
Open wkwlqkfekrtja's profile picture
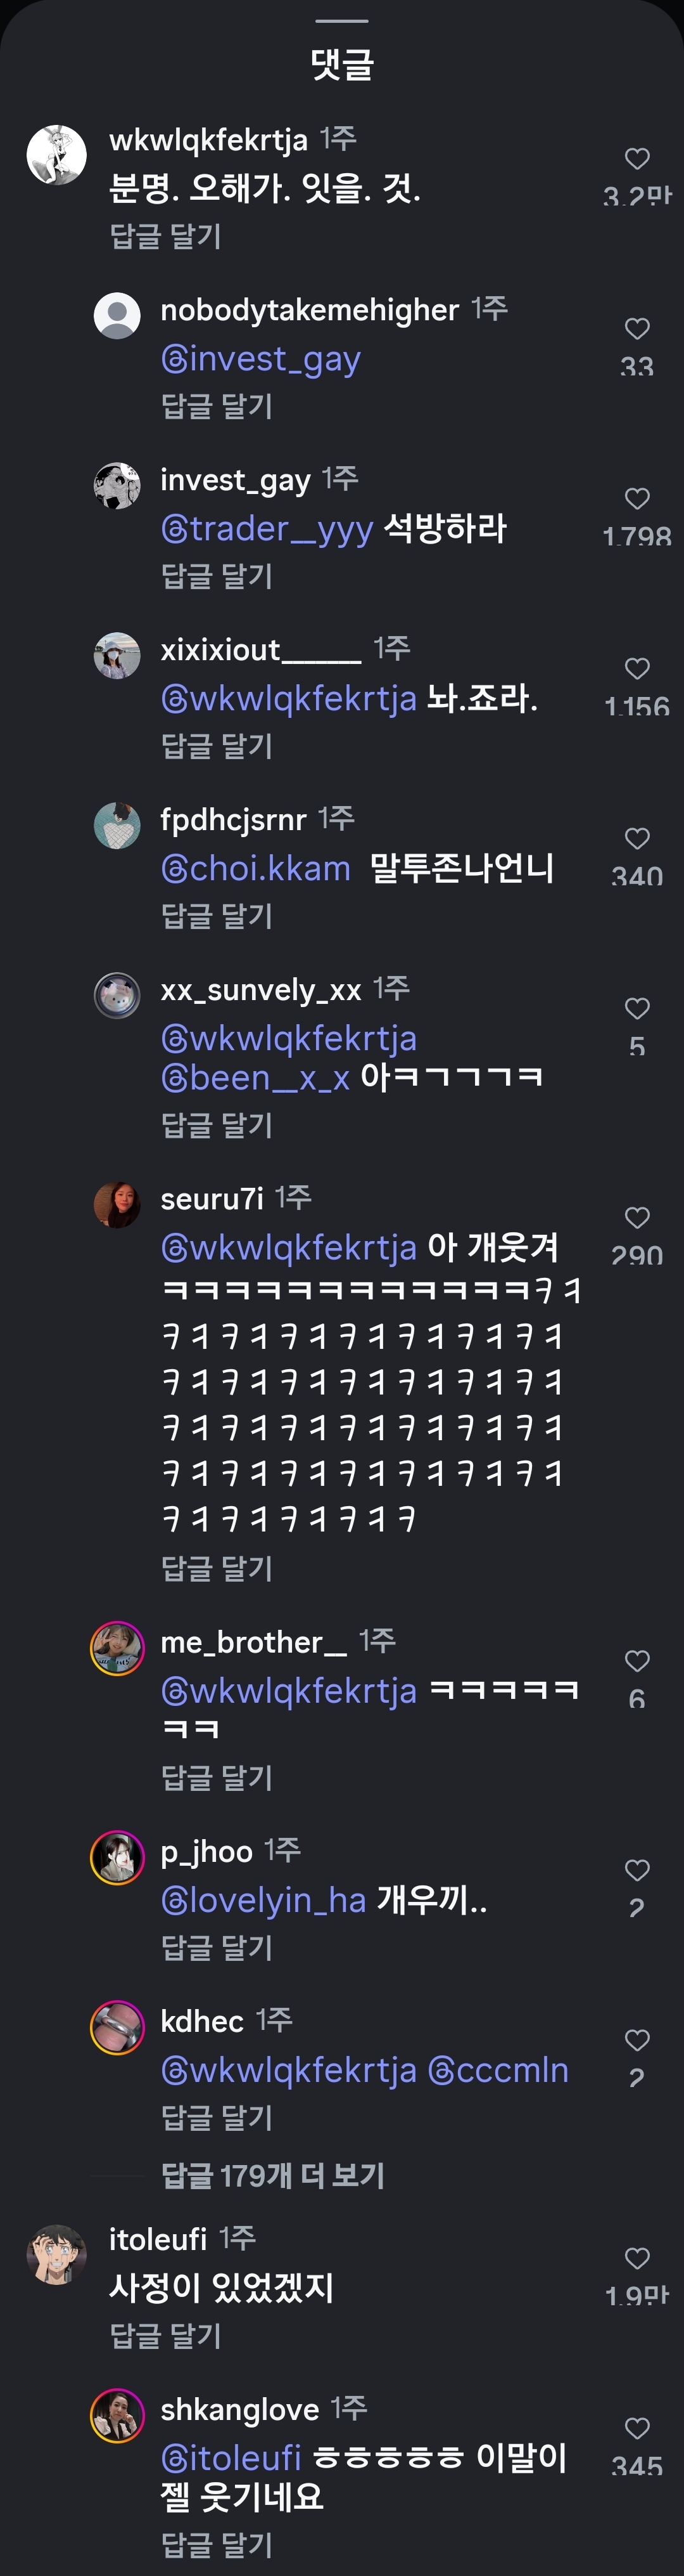[56, 155]
